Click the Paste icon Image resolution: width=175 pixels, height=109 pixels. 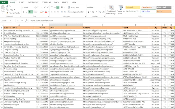point(3,7)
